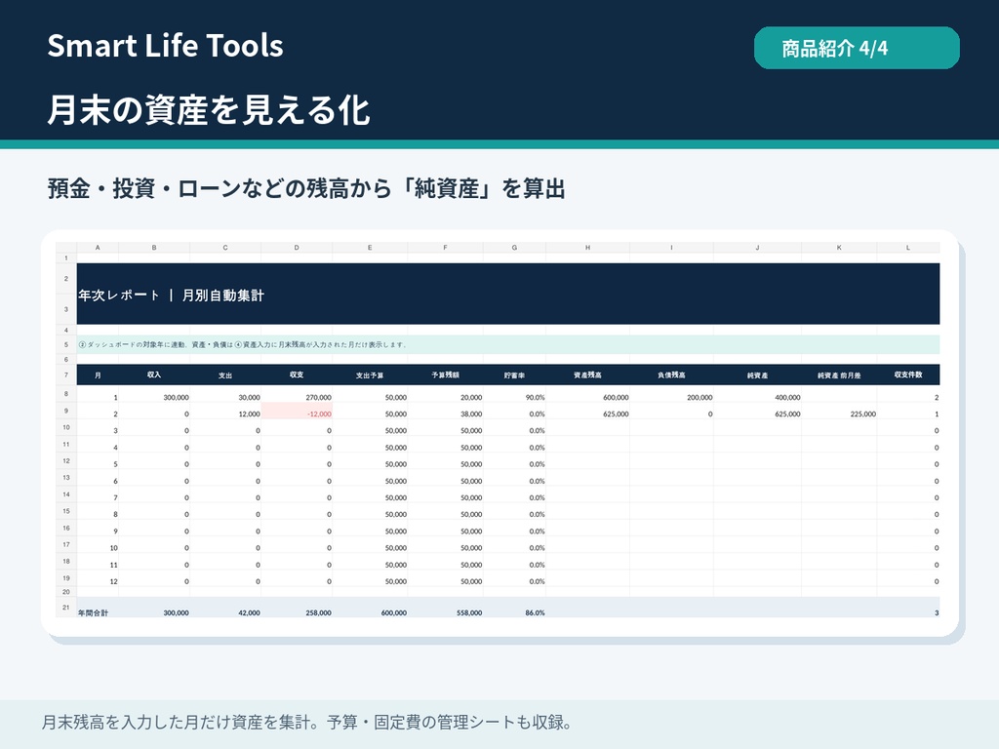Viewport: 999px width, 749px height.
Task: Click month 1 income cell 300,000
Action: (154, 395)
